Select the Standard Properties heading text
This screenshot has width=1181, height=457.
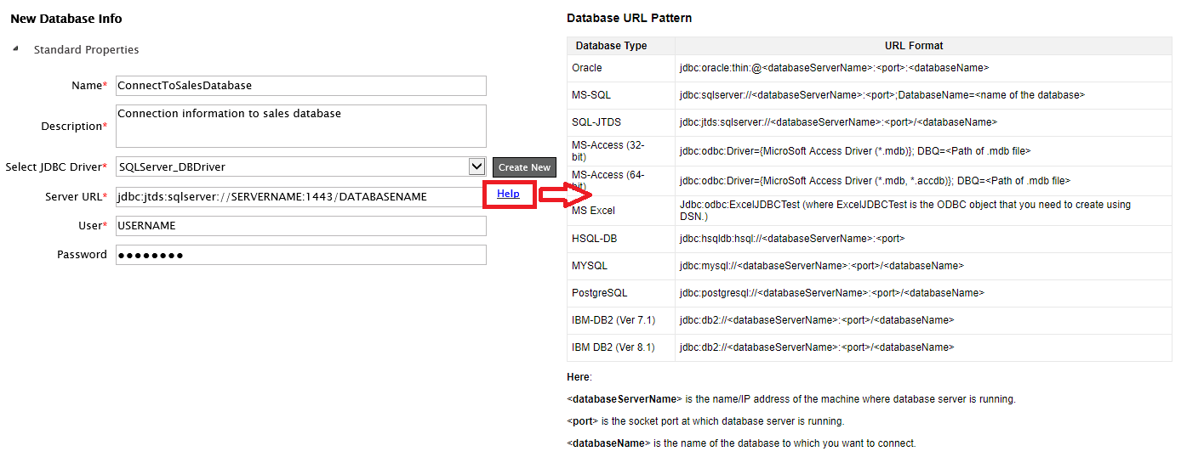[86, 49]
